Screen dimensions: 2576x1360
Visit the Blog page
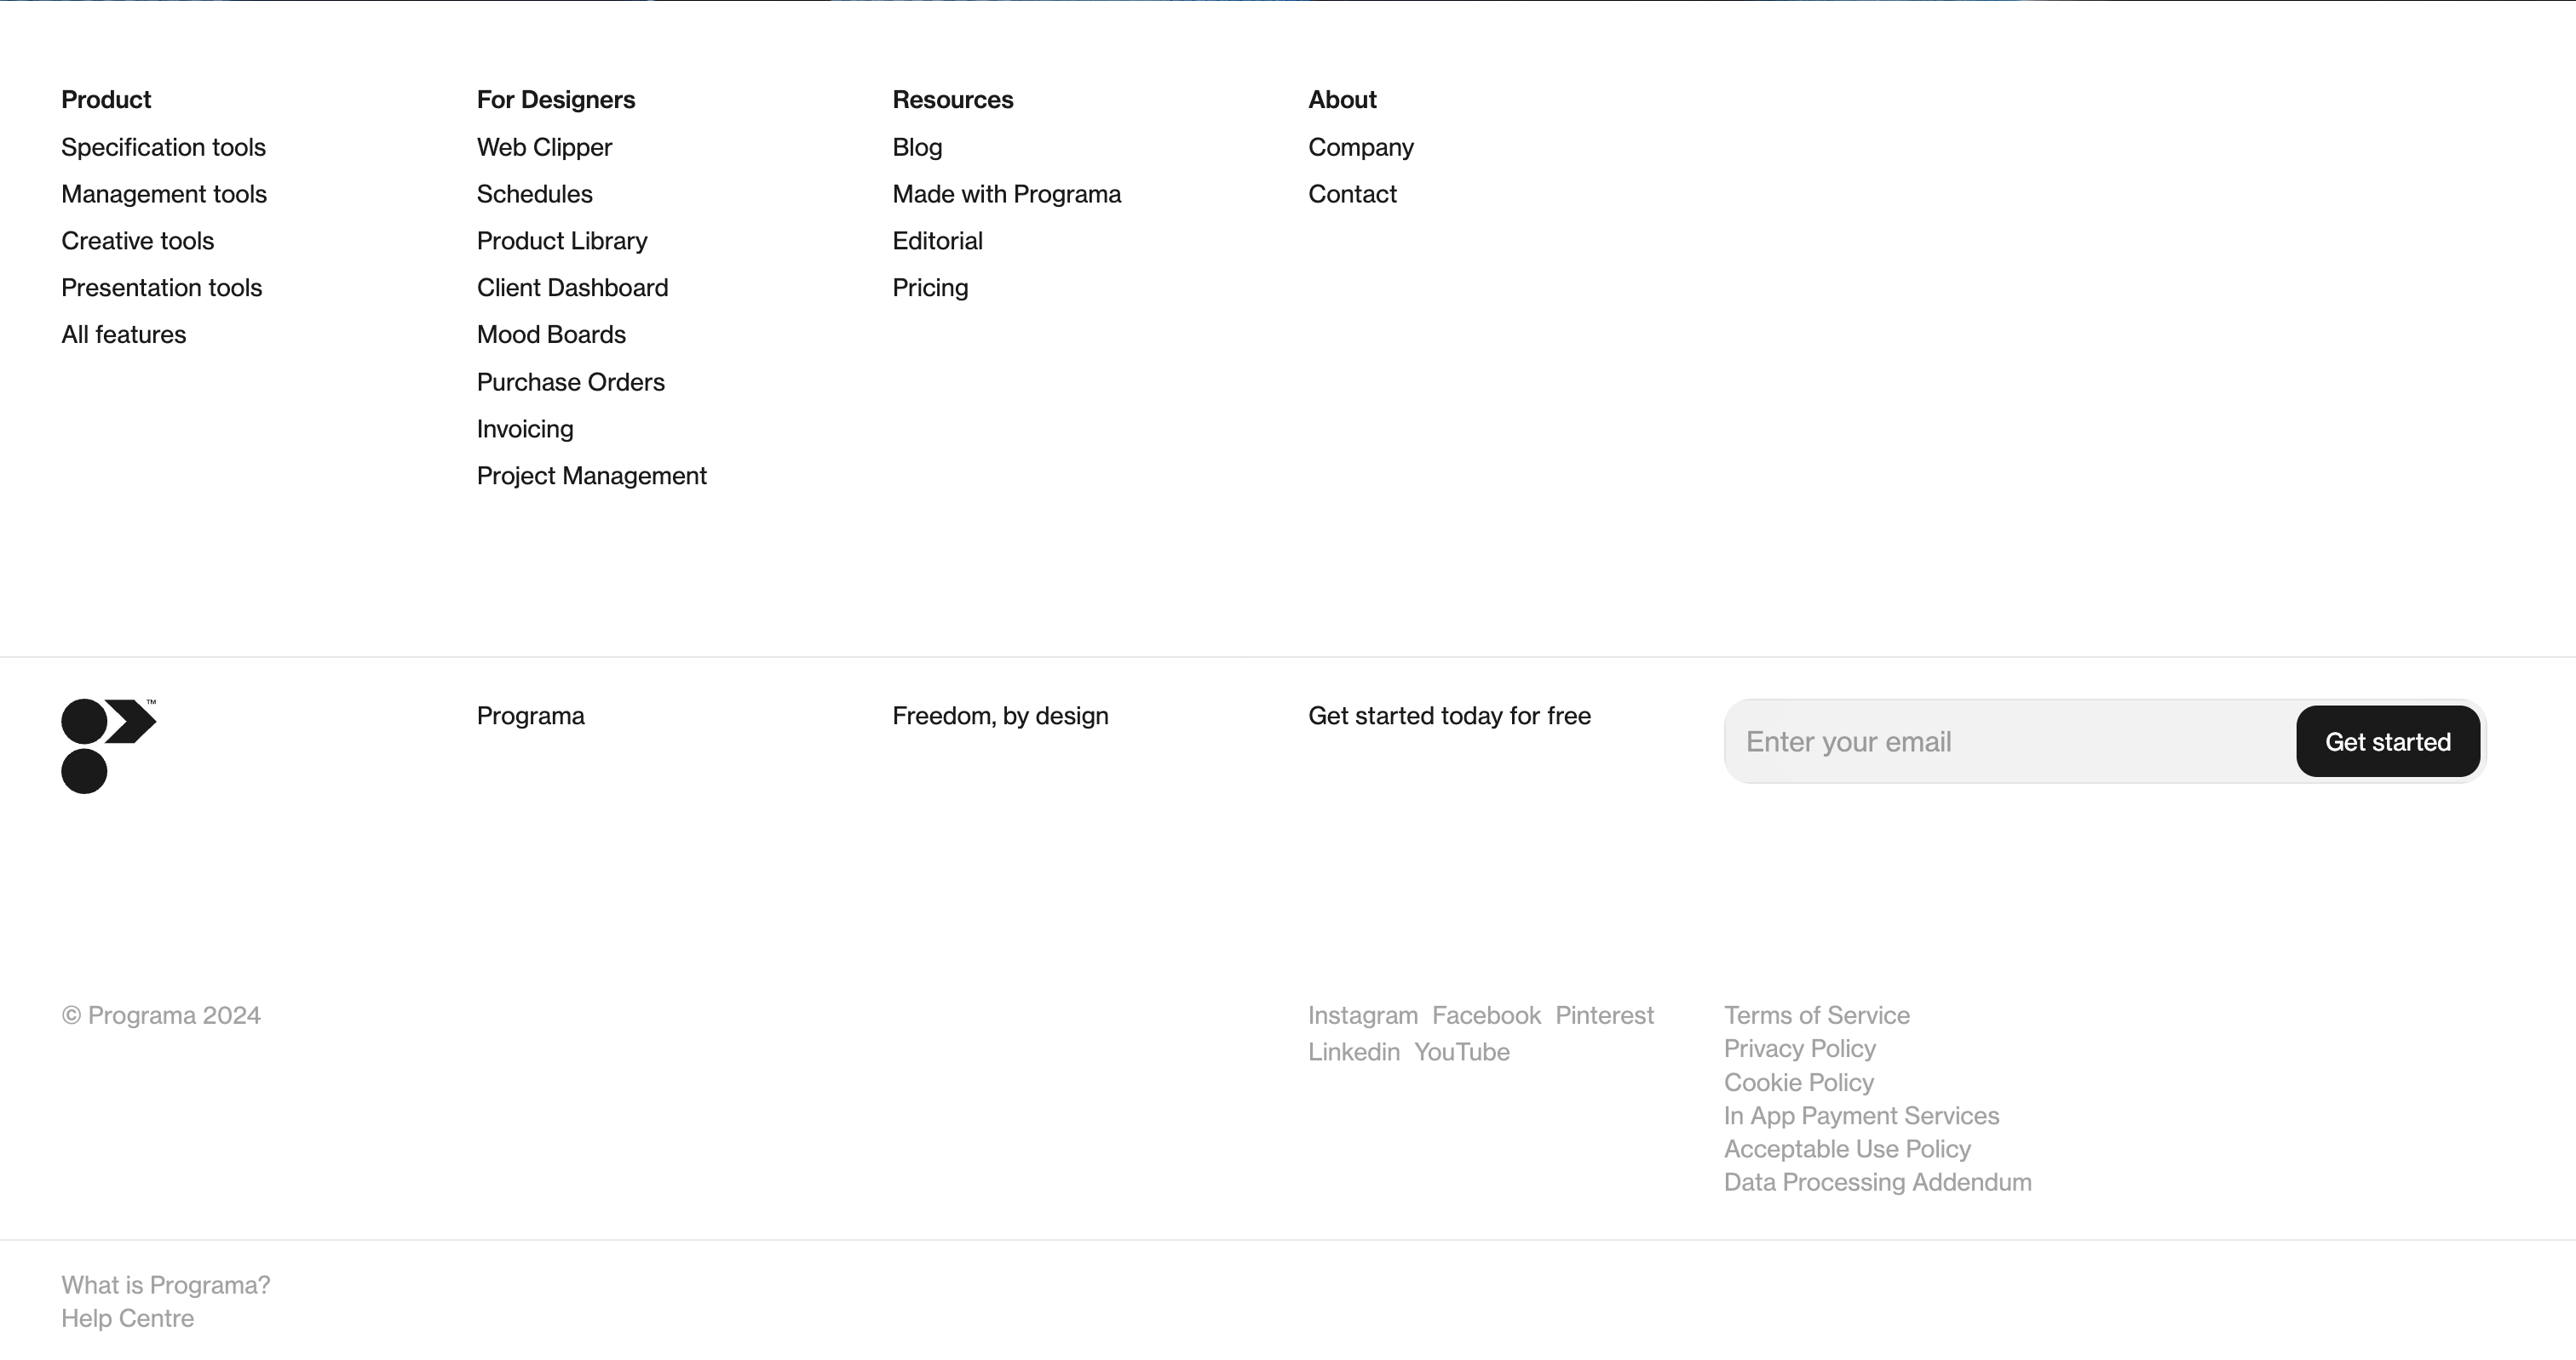917,147
